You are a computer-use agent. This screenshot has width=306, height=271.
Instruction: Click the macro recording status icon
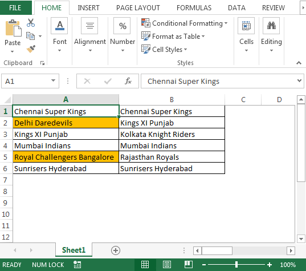(x=77, y=265)
